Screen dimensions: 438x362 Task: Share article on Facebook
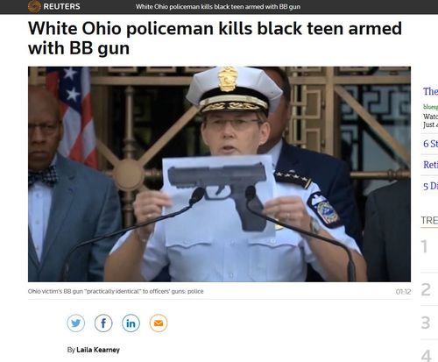coord(103,323)
